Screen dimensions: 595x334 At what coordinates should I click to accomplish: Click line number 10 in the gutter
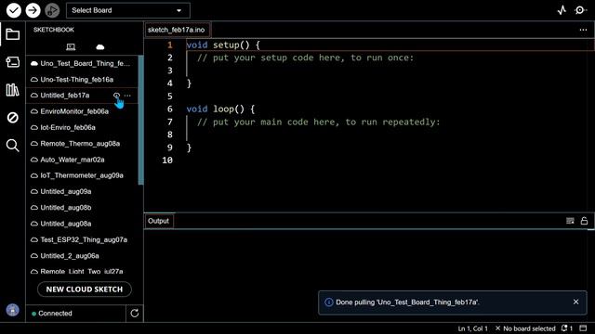click(x=167, y=161)
